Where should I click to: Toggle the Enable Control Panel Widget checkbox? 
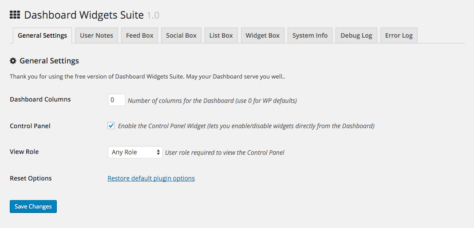[111, 126]
